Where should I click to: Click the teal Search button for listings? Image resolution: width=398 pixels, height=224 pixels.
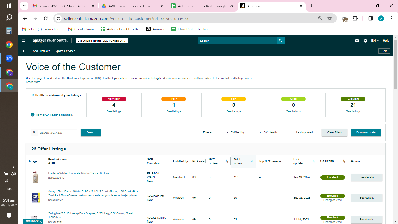pyautogui.click(x=91, y=132)
